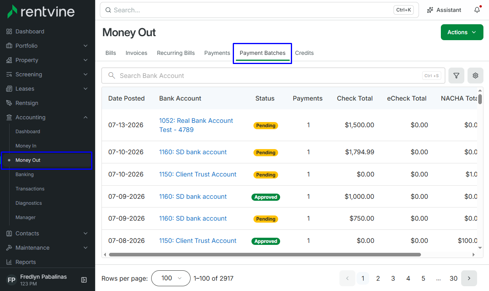The height and width of the screenshot is (291, 489).
Task: Click the Screening sidebar icon
Action: click(9, 74)
